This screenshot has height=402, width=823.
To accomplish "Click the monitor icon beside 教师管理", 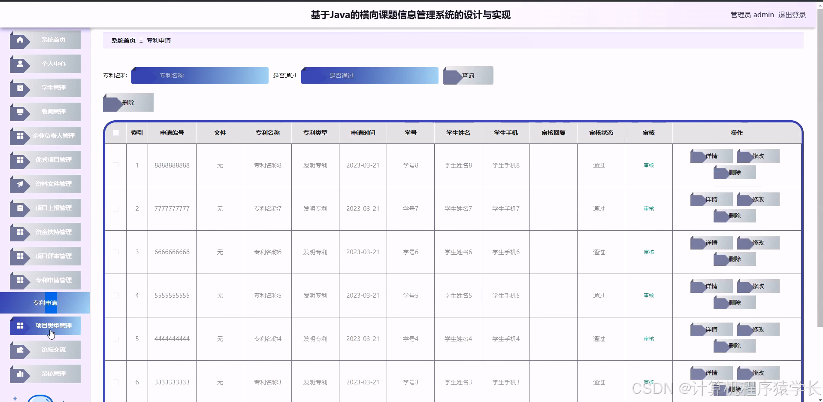I will [20, 112].
